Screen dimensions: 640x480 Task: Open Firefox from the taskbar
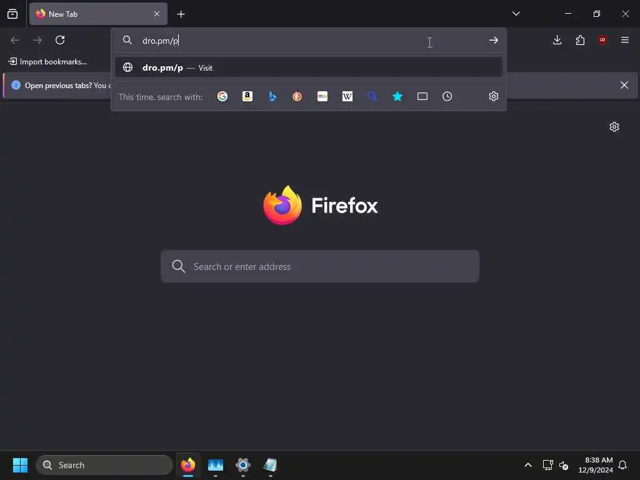tap(188, 465)
